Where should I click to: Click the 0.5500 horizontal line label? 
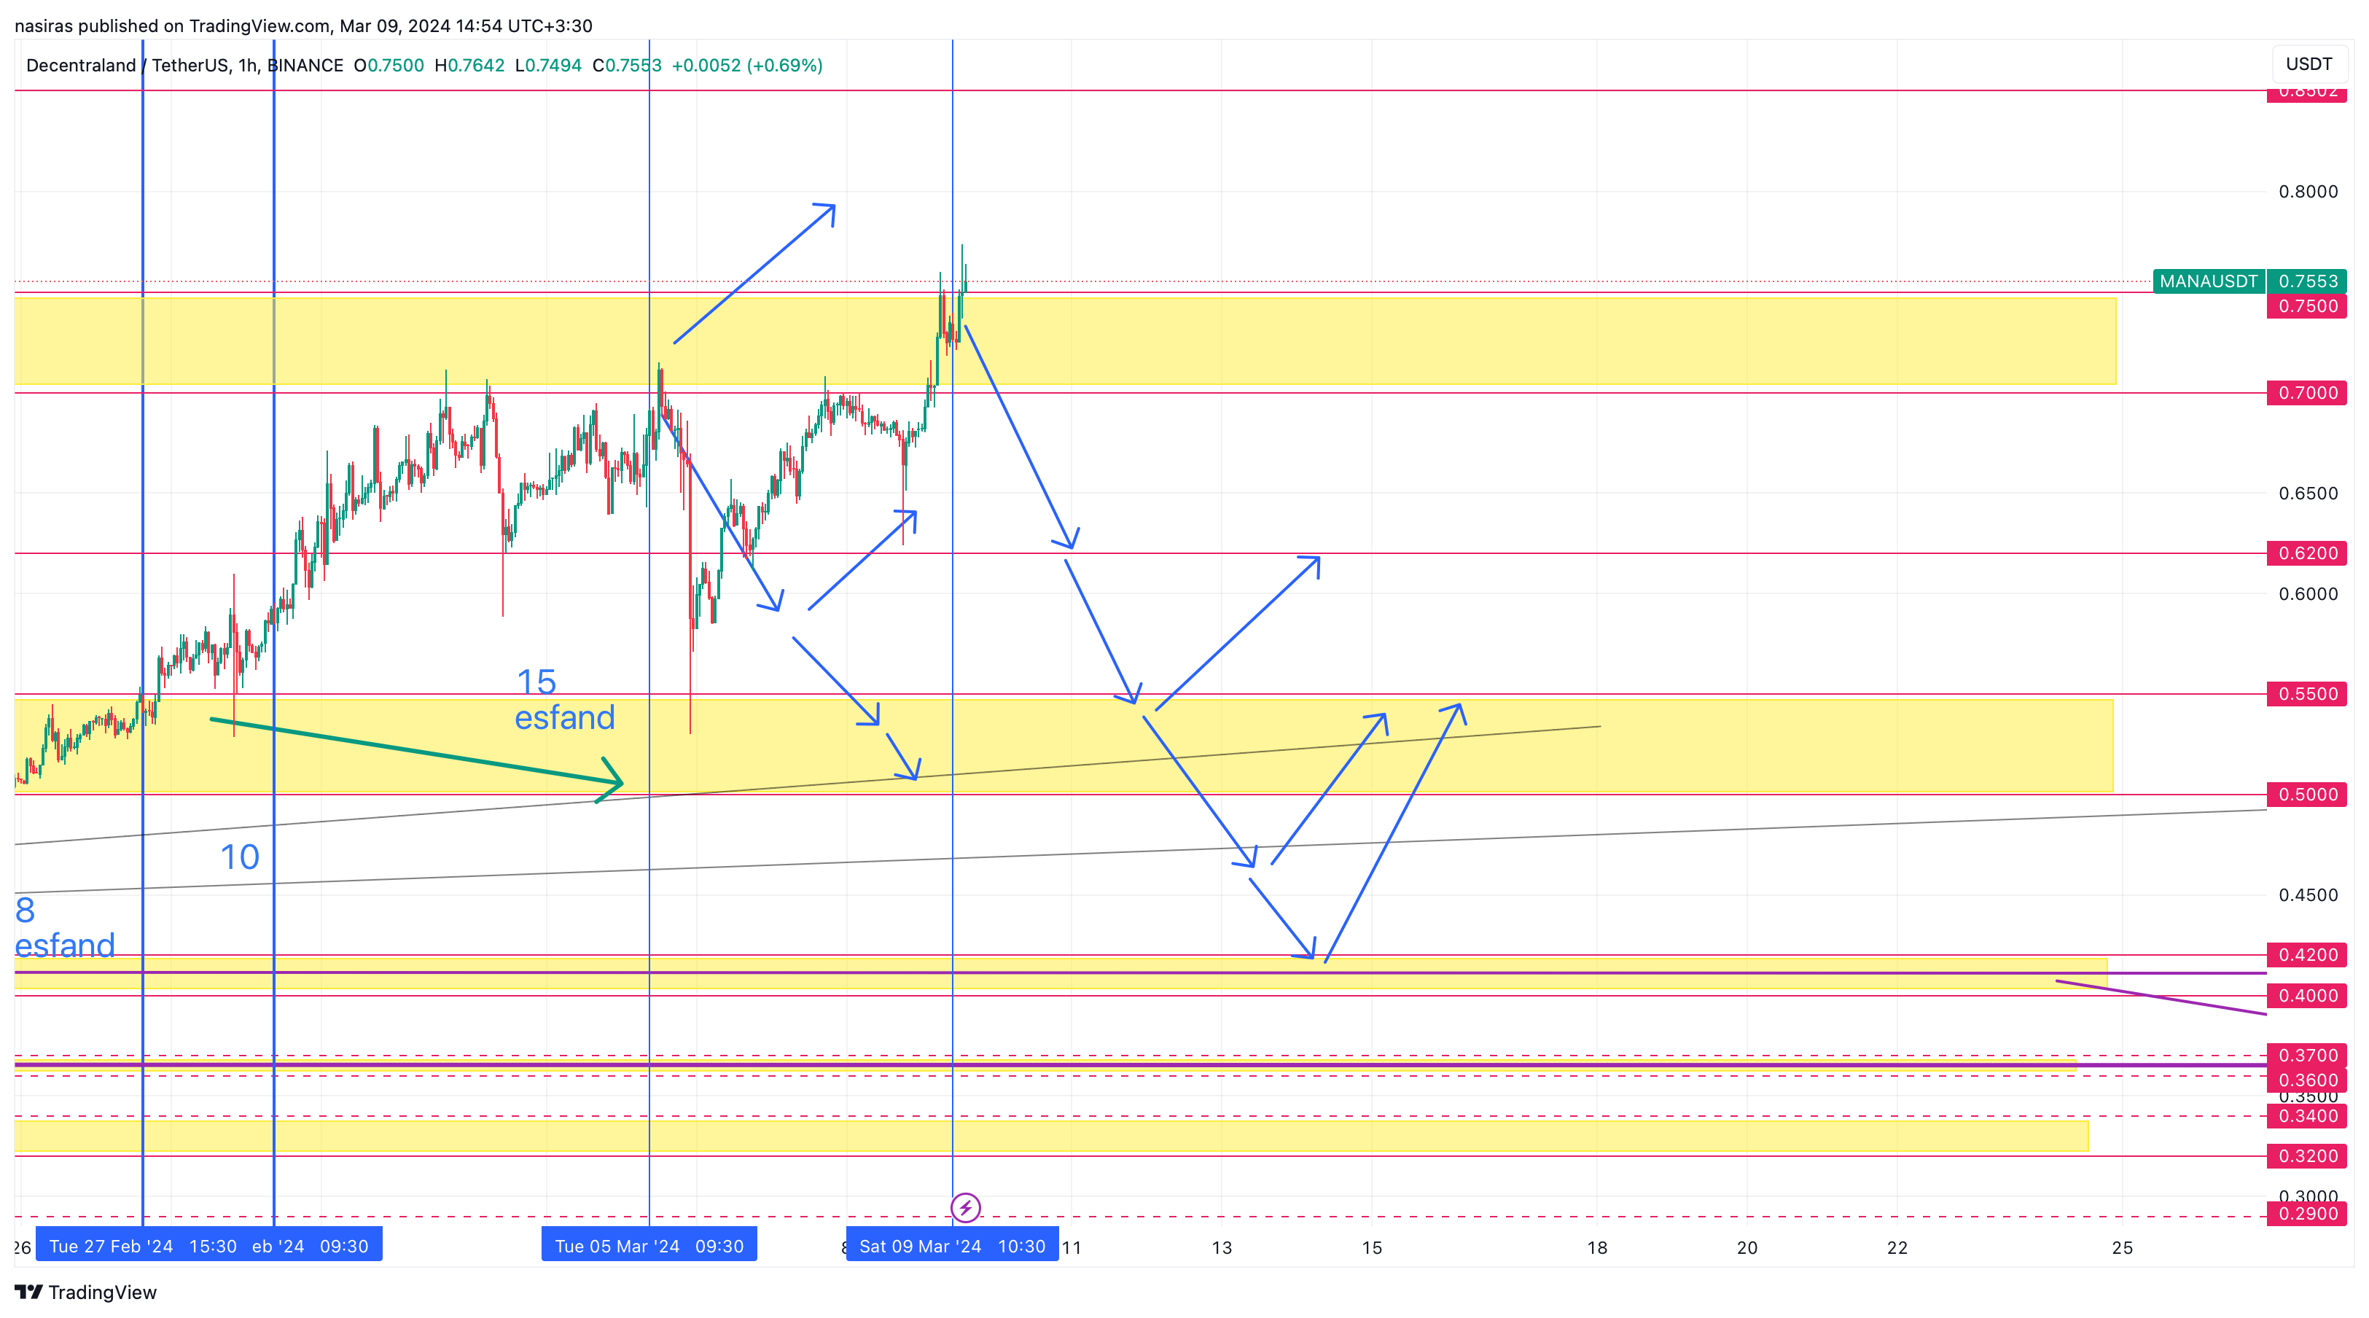coord(2306,693)
